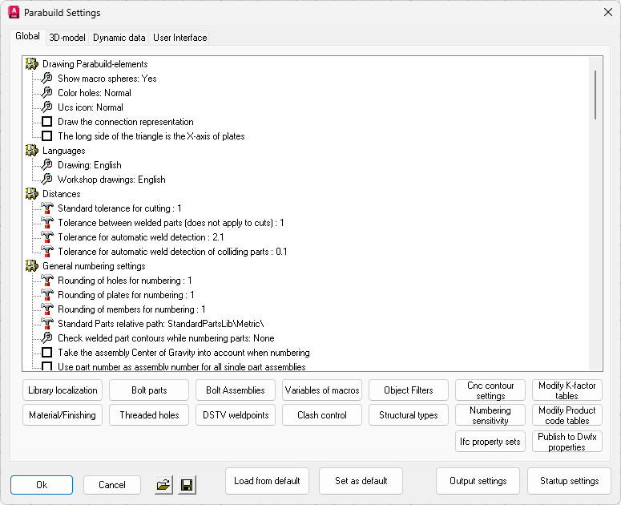The height and width of the screenshot is (505, 621).
Task: Open Output settings
Action: (478, 481)
